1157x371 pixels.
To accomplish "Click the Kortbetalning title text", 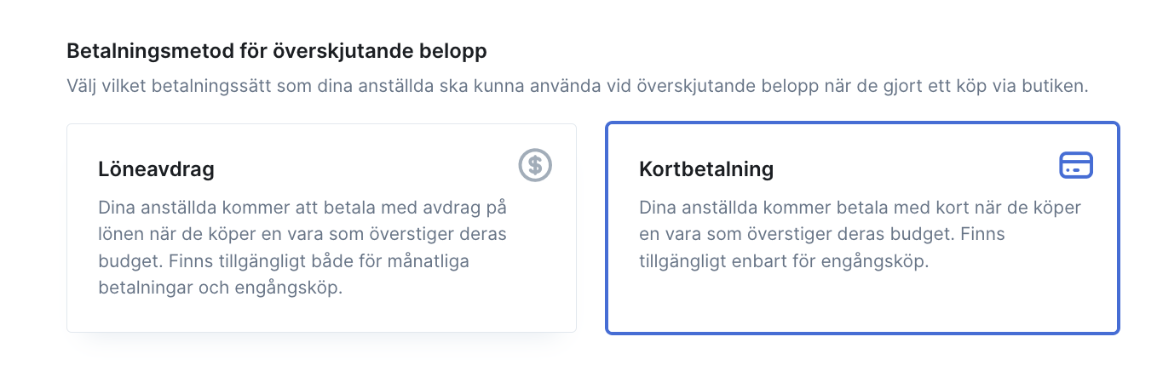I will click(706, 169).
